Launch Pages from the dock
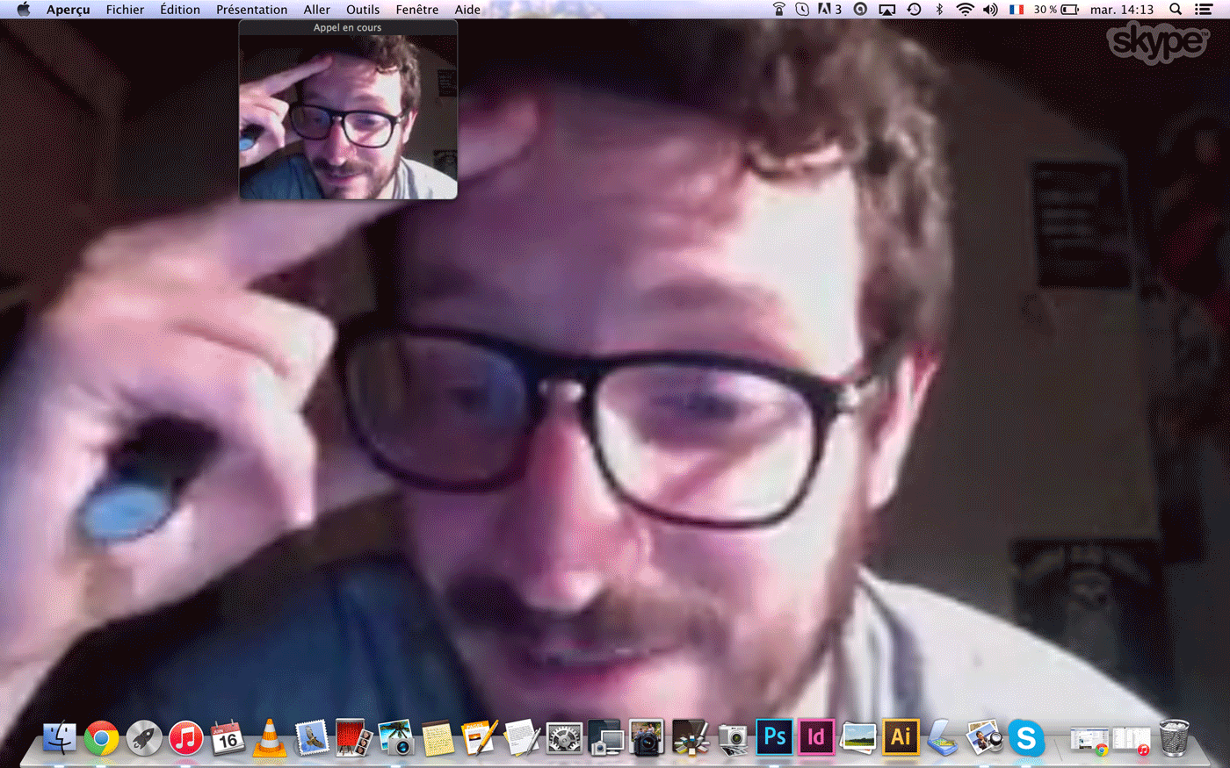The height and width of the screenshot is (768, 1230). [x=480, y=738]
